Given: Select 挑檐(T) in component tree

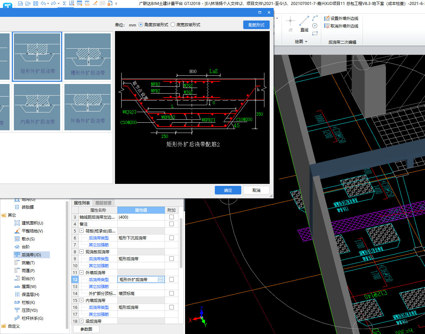Looking at the screenshot, I should pos(25,263).
